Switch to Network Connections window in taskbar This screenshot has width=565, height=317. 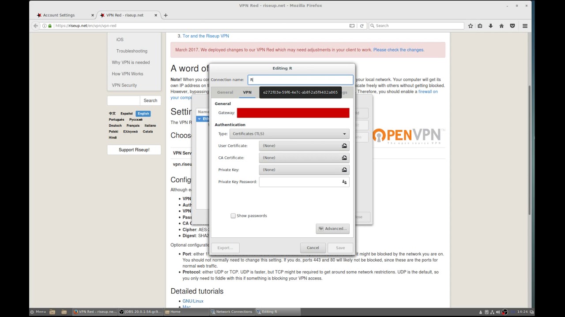(231, 312)
